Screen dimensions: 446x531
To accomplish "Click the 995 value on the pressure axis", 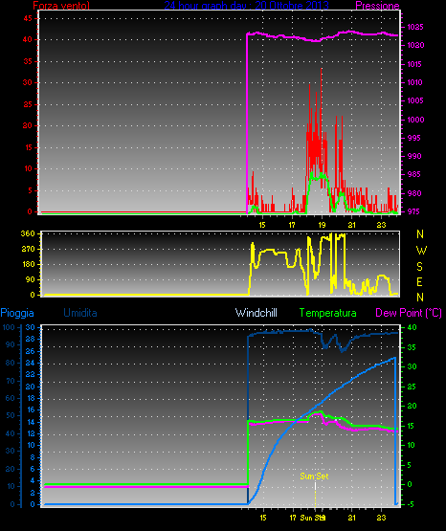I will coord(413,138).
